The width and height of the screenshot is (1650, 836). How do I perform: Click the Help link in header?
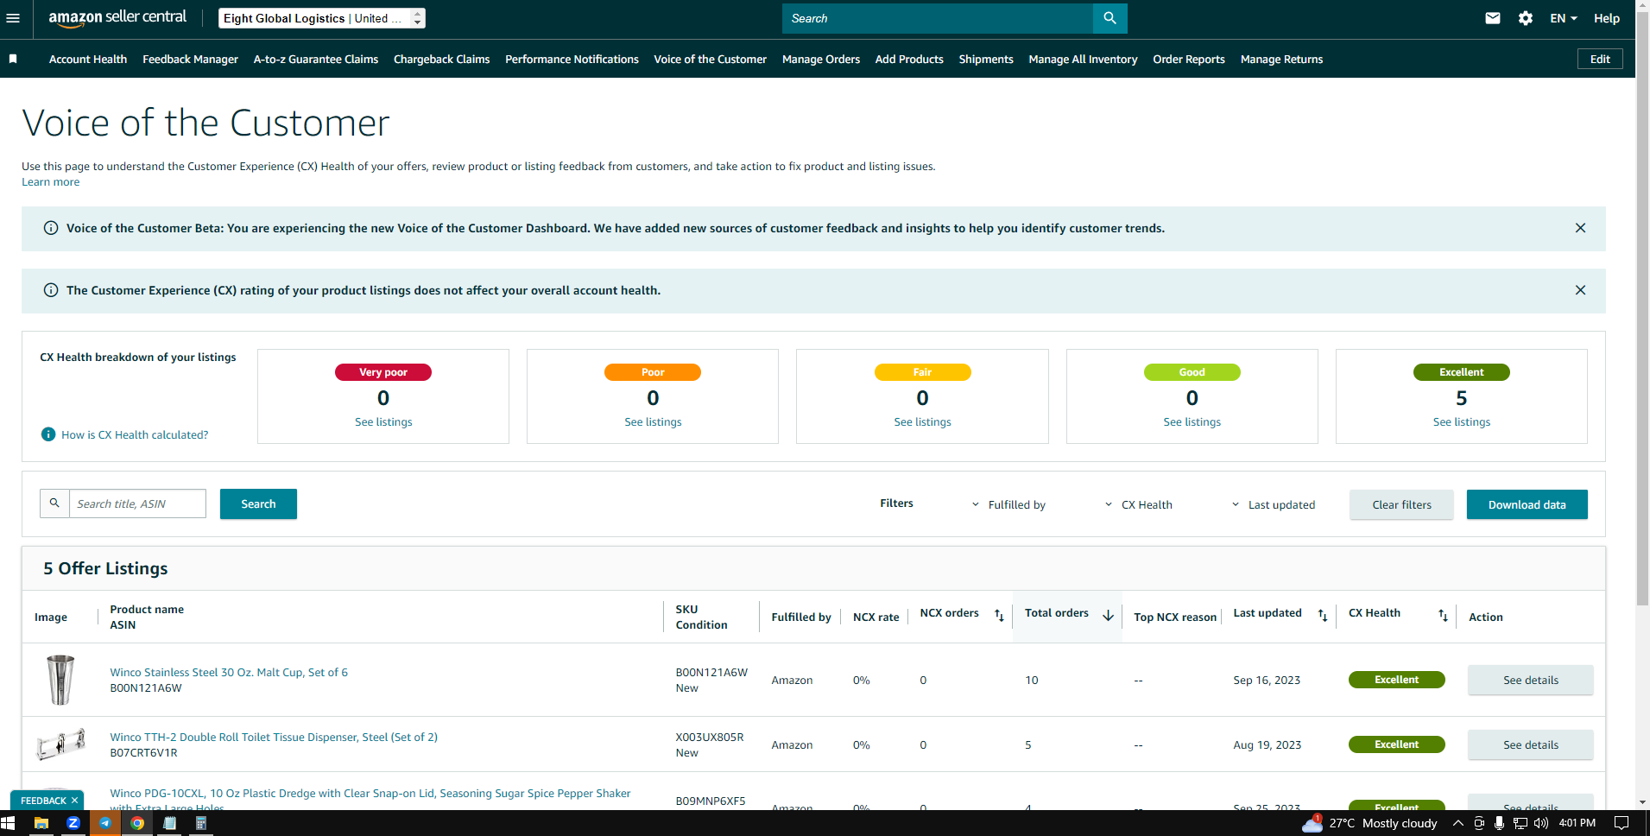click(1607, 18)
